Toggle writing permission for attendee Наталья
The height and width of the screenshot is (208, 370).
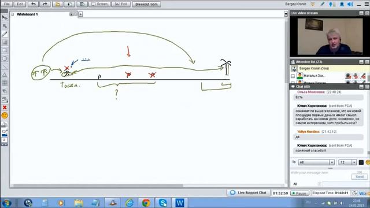point(363,76)
